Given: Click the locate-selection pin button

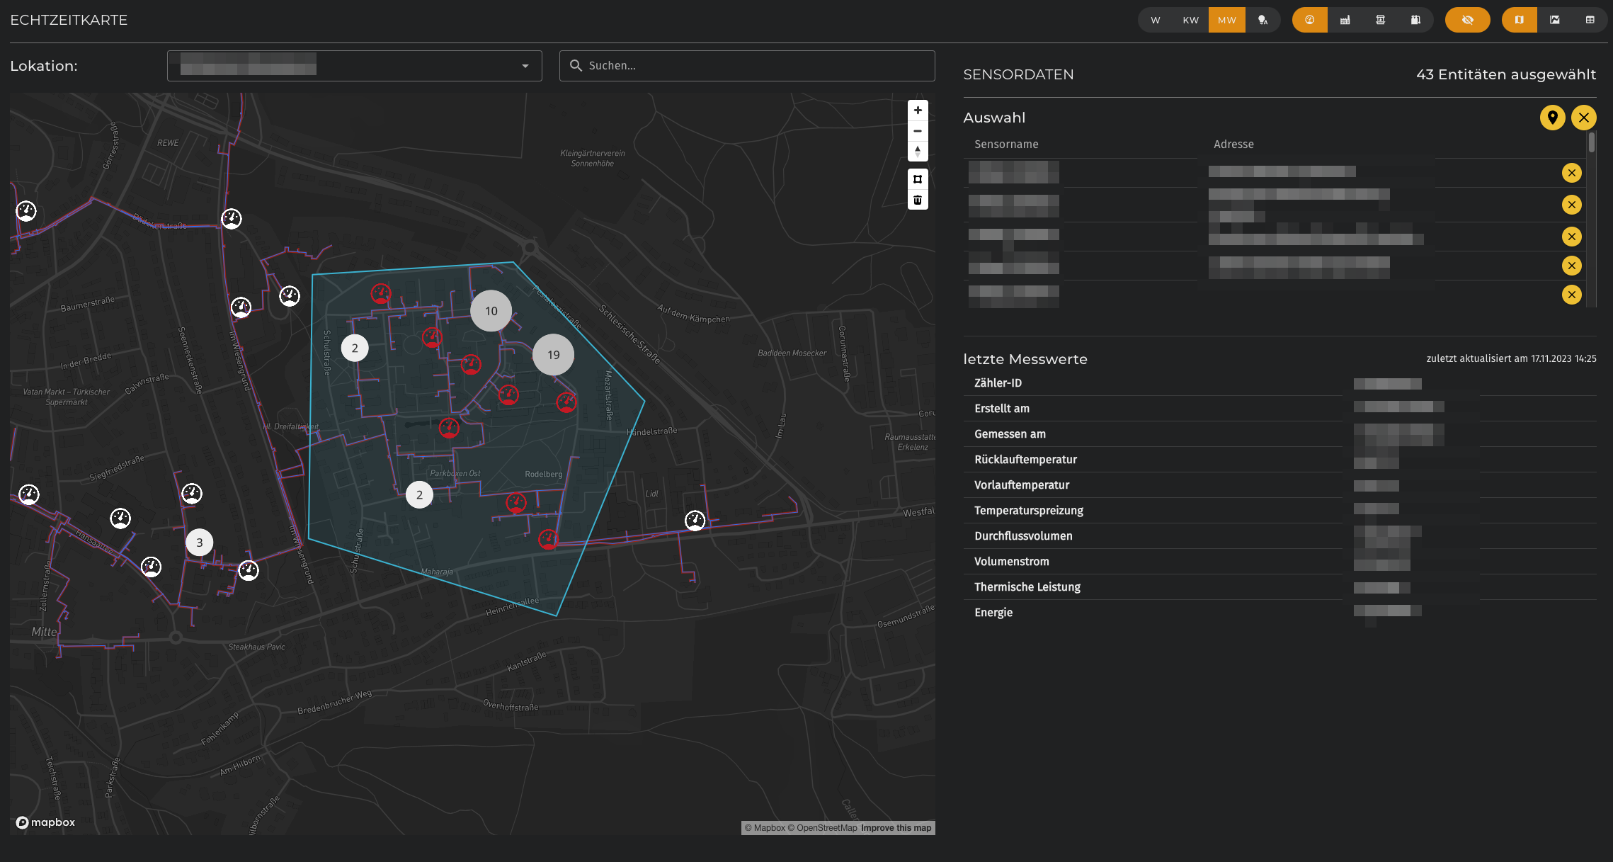Looking at the screenshot, I should pos(1552,118).
